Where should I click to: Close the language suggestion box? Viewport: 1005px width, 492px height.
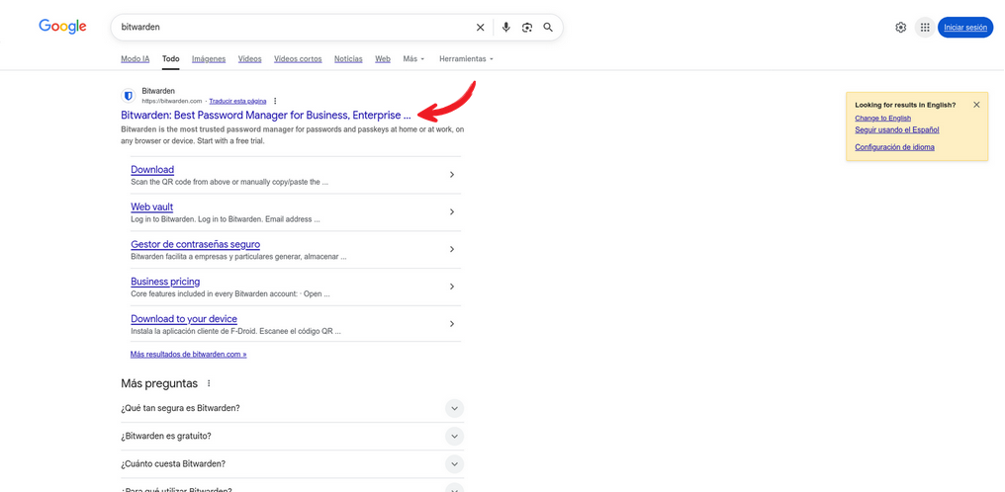coord(976,105)
